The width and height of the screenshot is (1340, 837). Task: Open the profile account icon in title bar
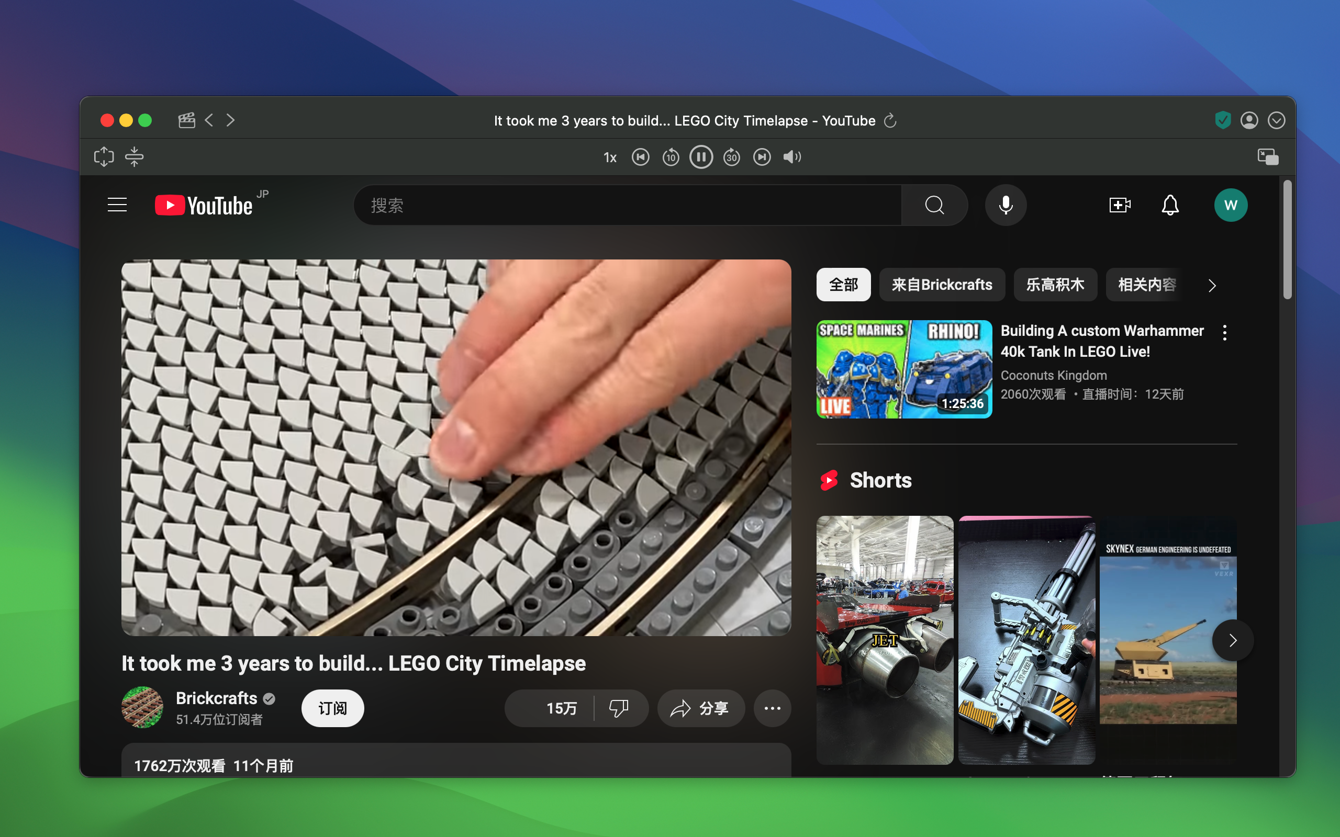point(1249,120)
